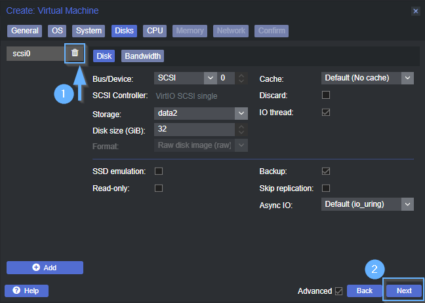Open the Cache mode dropdown
425x303 pixels.
pos(407,79)
